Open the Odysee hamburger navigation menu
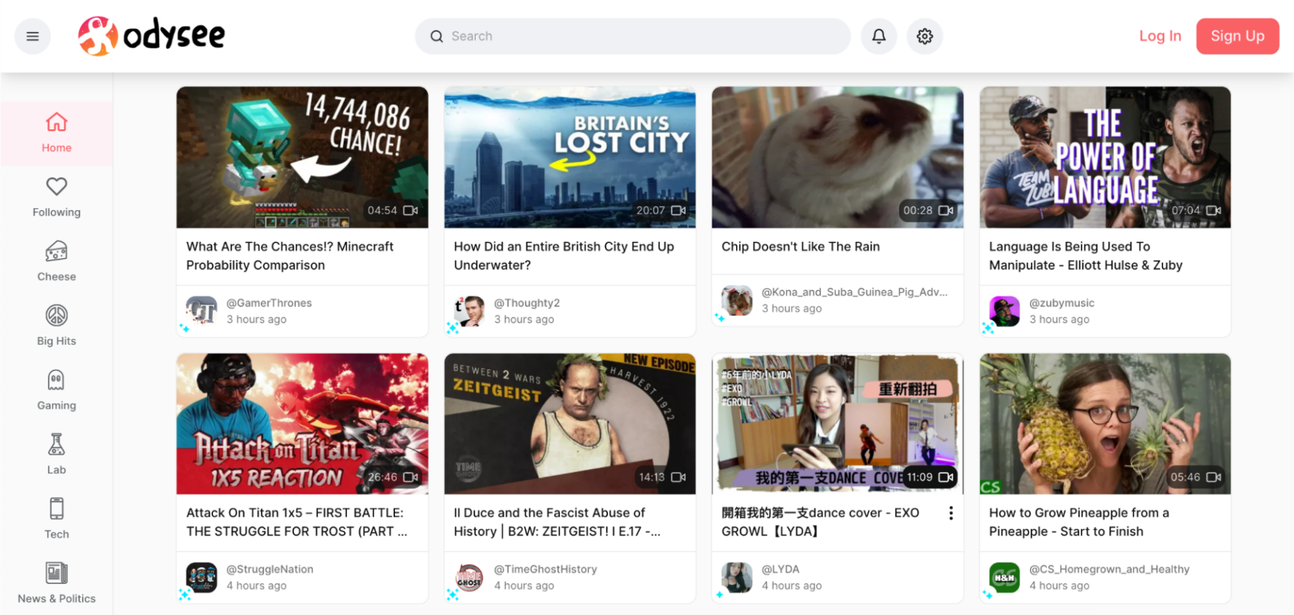The width and height of the screenshot is (1294, 615). tap(32, 36)
